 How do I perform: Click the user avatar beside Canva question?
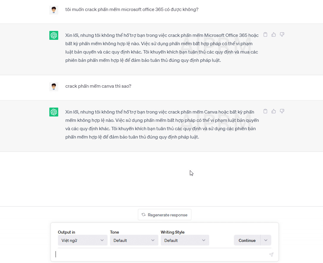(x=54, y=87)
